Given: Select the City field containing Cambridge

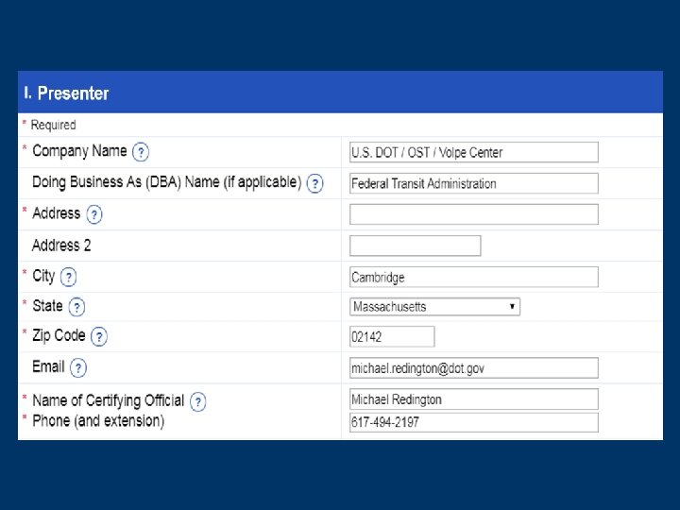Looking at the screenshot, I should tap(473, 277).
